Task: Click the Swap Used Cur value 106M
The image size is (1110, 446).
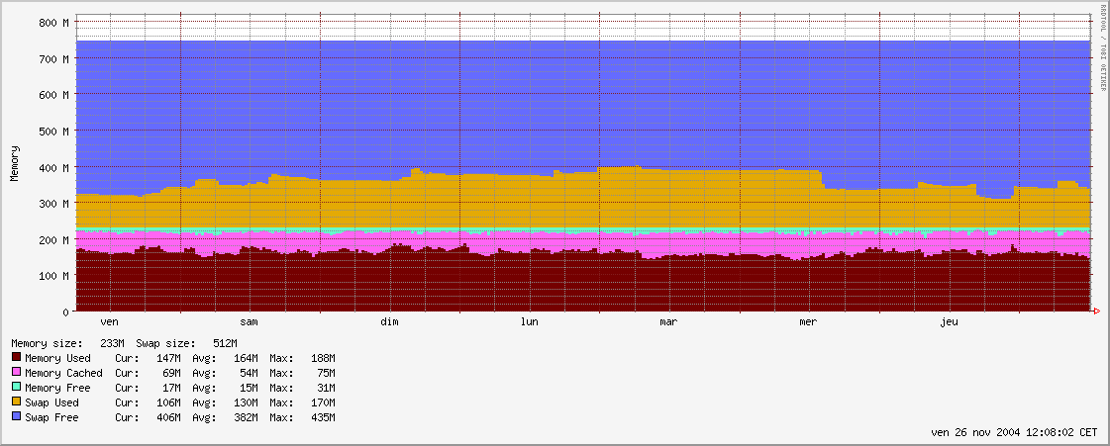Action: (167, 402)
